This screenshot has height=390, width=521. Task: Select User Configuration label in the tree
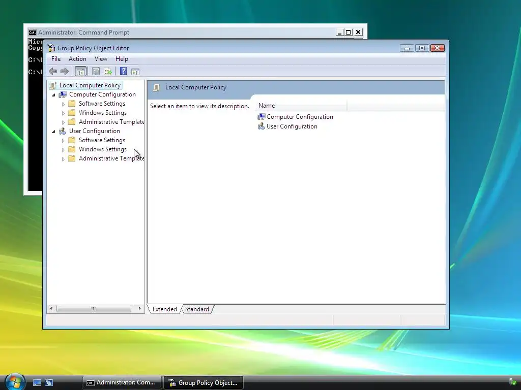click(x=94, y=131)
